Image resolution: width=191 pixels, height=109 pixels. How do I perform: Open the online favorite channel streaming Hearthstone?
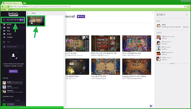tap(172, 26)
